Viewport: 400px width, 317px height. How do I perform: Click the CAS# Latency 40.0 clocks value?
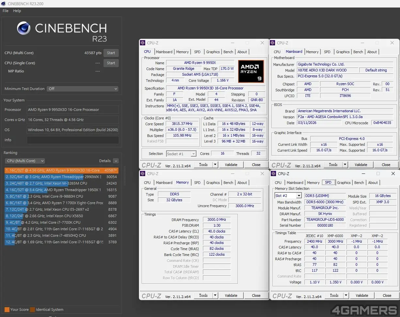217,231
